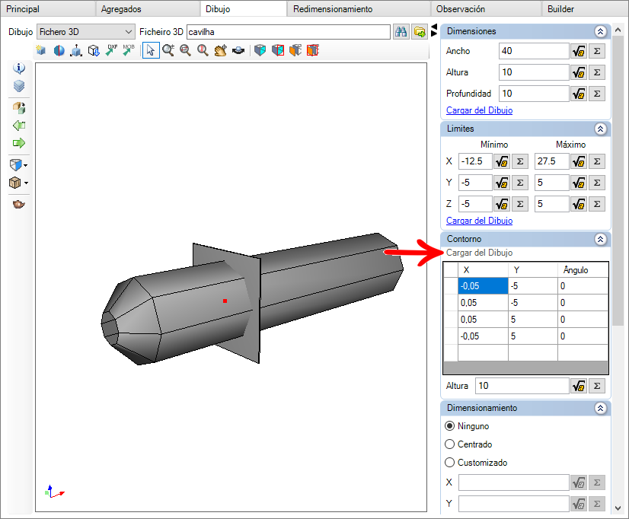This screenshot has height=519, width=629.
Task: Click the binoculars search icon
Action: 401,32
